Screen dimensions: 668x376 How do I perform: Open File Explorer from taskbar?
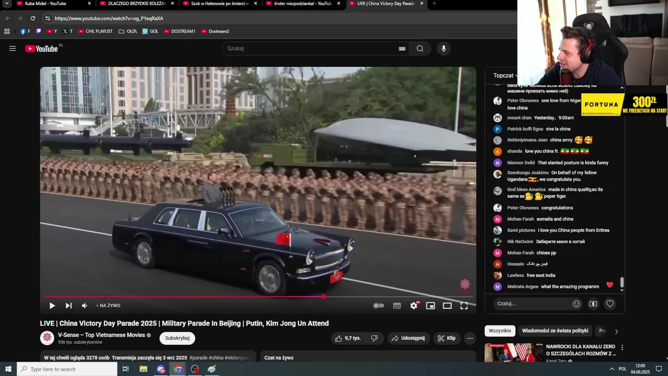144,369
